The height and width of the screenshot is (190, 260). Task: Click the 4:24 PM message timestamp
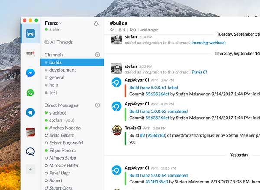click(x=167, y=104)
